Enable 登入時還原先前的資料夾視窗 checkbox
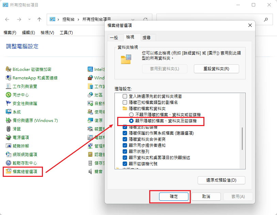The image size is (277, 215). pos(125,96)
